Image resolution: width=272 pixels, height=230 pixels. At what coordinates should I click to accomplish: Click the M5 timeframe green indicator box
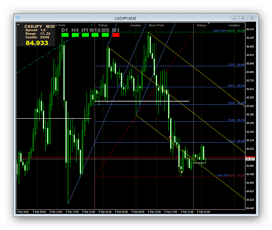105,35
